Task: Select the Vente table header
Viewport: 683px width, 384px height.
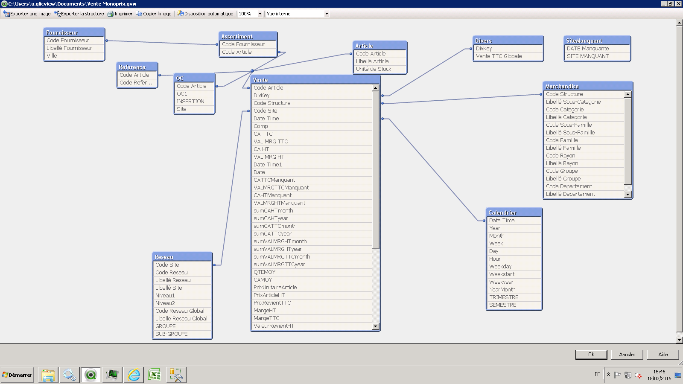Action: pos(315,80)
